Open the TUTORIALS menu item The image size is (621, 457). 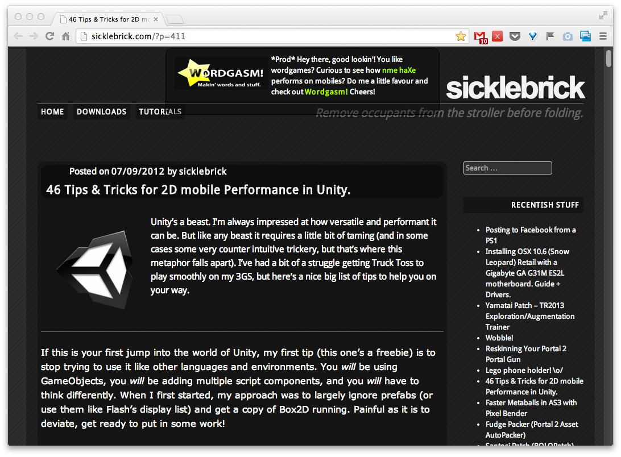(x=160, y=111)
